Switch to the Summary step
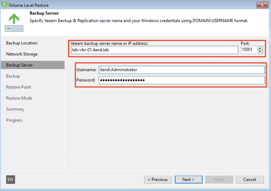Screen dimensions: 271x191 (15, 109)
